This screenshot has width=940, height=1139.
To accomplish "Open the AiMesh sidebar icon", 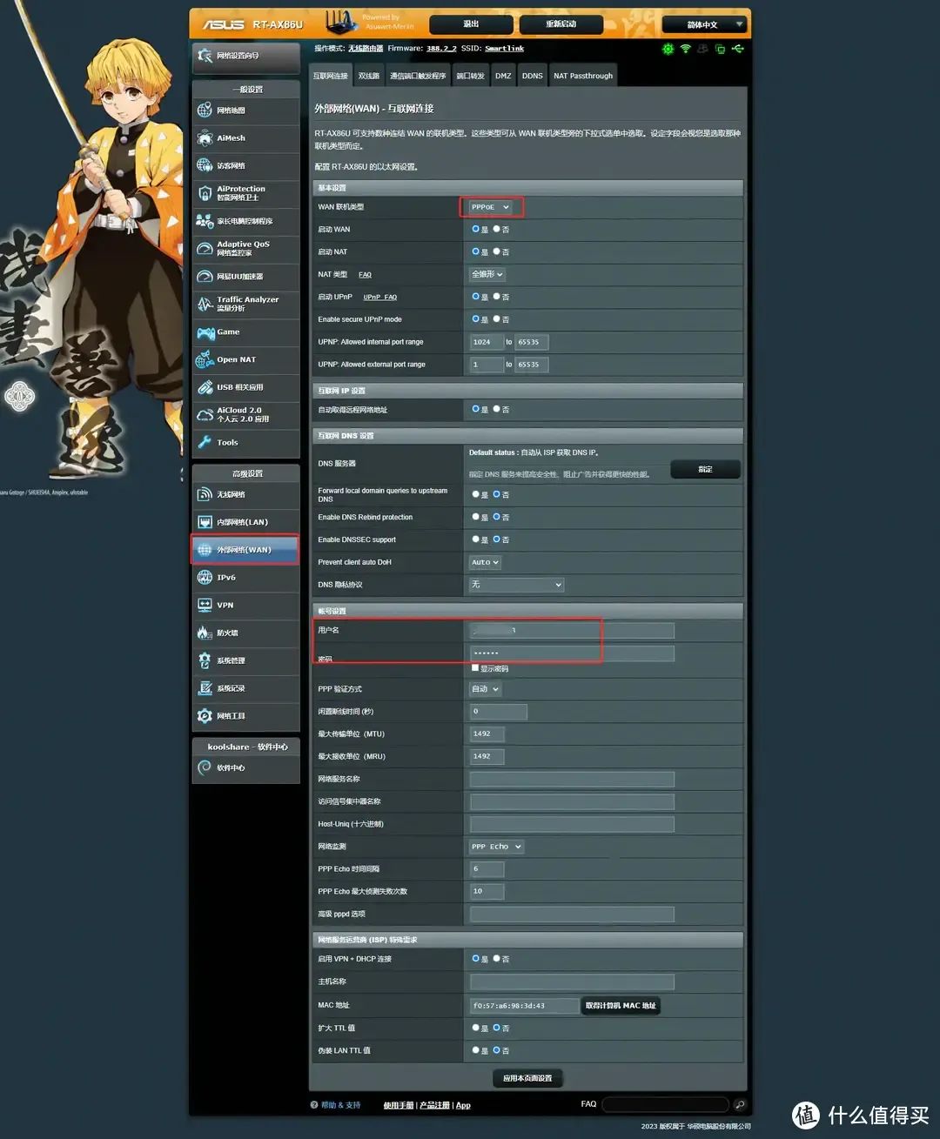I will tap(205, 138).
